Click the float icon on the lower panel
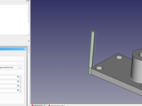The image size is (142, 106). [29, 41]
